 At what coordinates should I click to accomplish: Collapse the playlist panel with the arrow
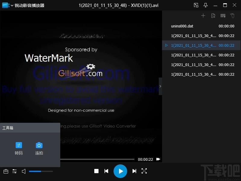tap(160, 86)
